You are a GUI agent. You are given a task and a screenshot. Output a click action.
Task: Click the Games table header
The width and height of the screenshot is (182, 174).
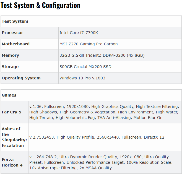coord(91,95)
